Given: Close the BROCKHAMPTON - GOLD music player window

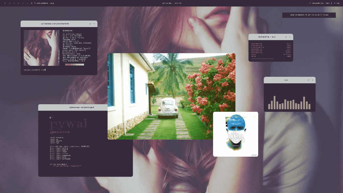Looking at the screenshot, I should (290, 37).
